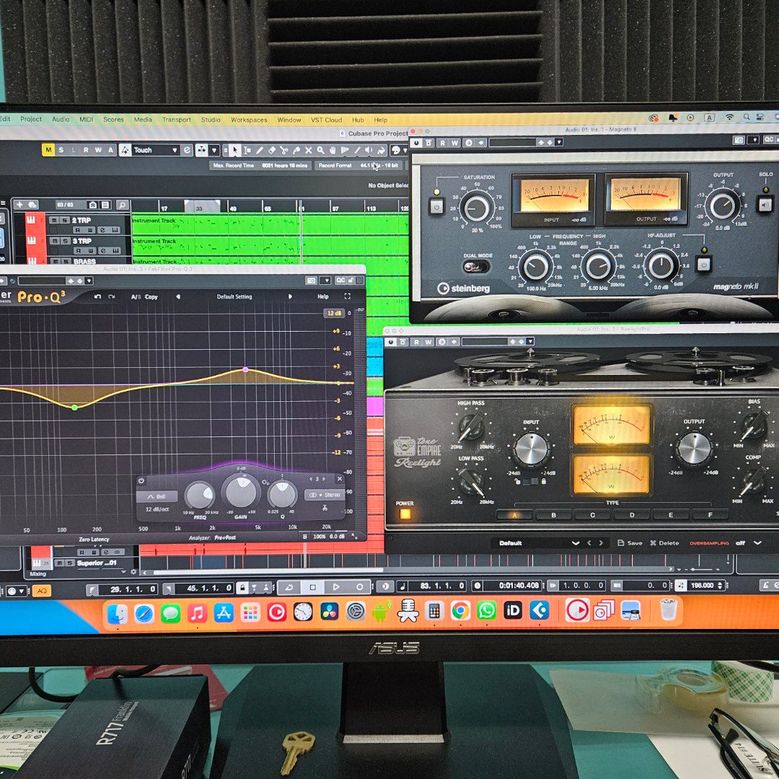The height and width of the screenshot is (779, 779).
Task: Open WhatsApp from the Dock
Action: pyautogui.click(x=486, y=611)
